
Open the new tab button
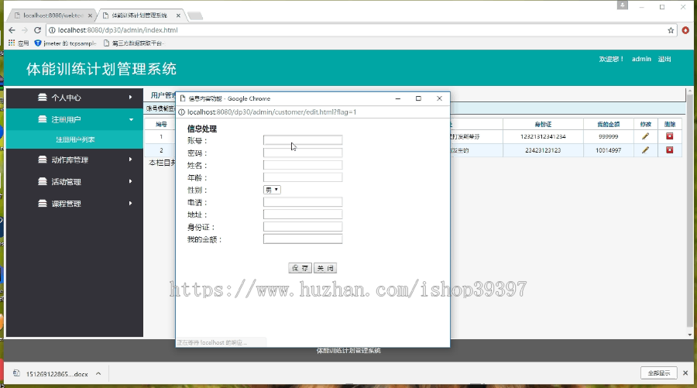tap(195, 16)
